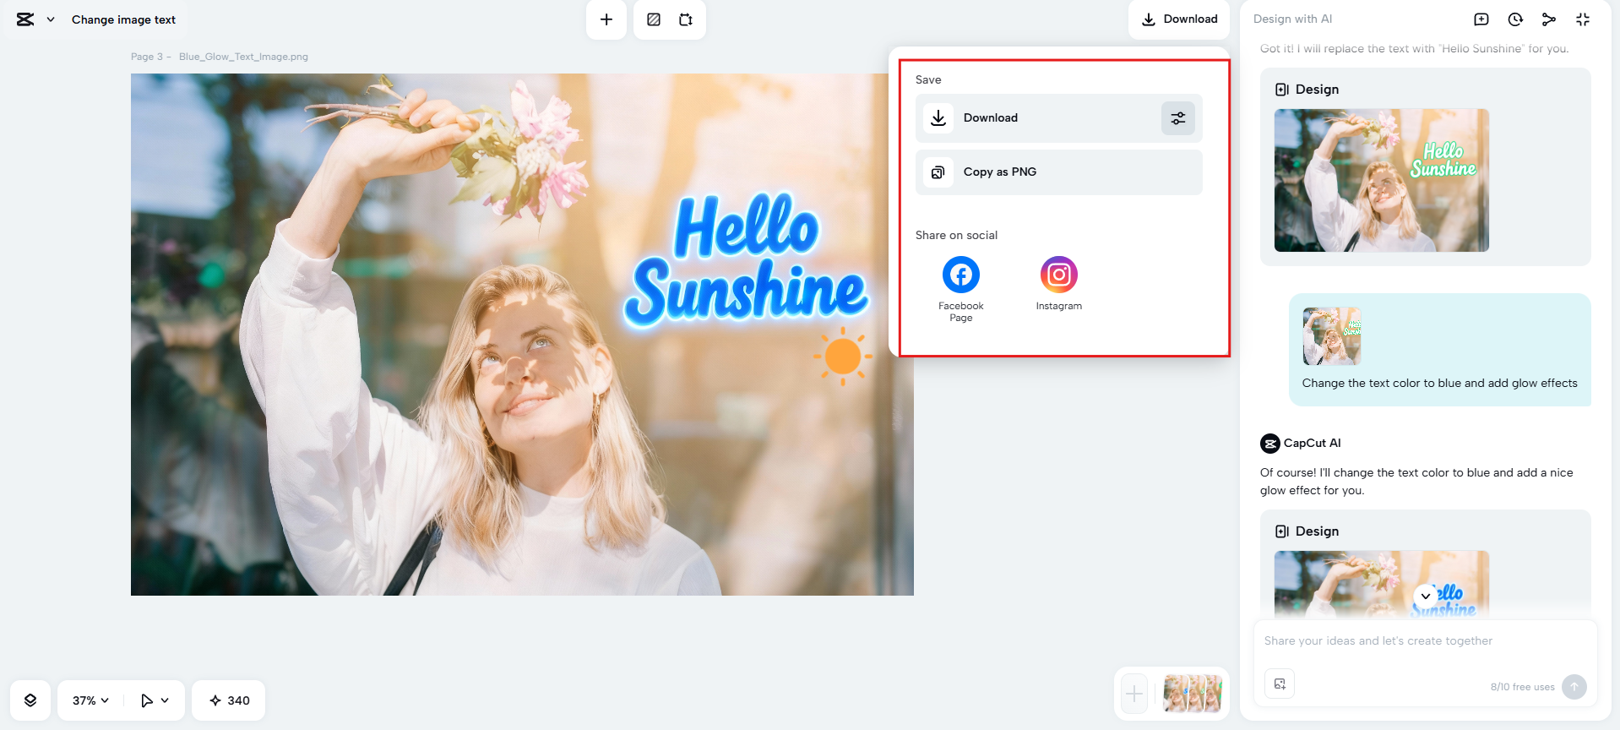Click the message "Change the text color to blue"

pyautogui.click(x=1439, y=384)
